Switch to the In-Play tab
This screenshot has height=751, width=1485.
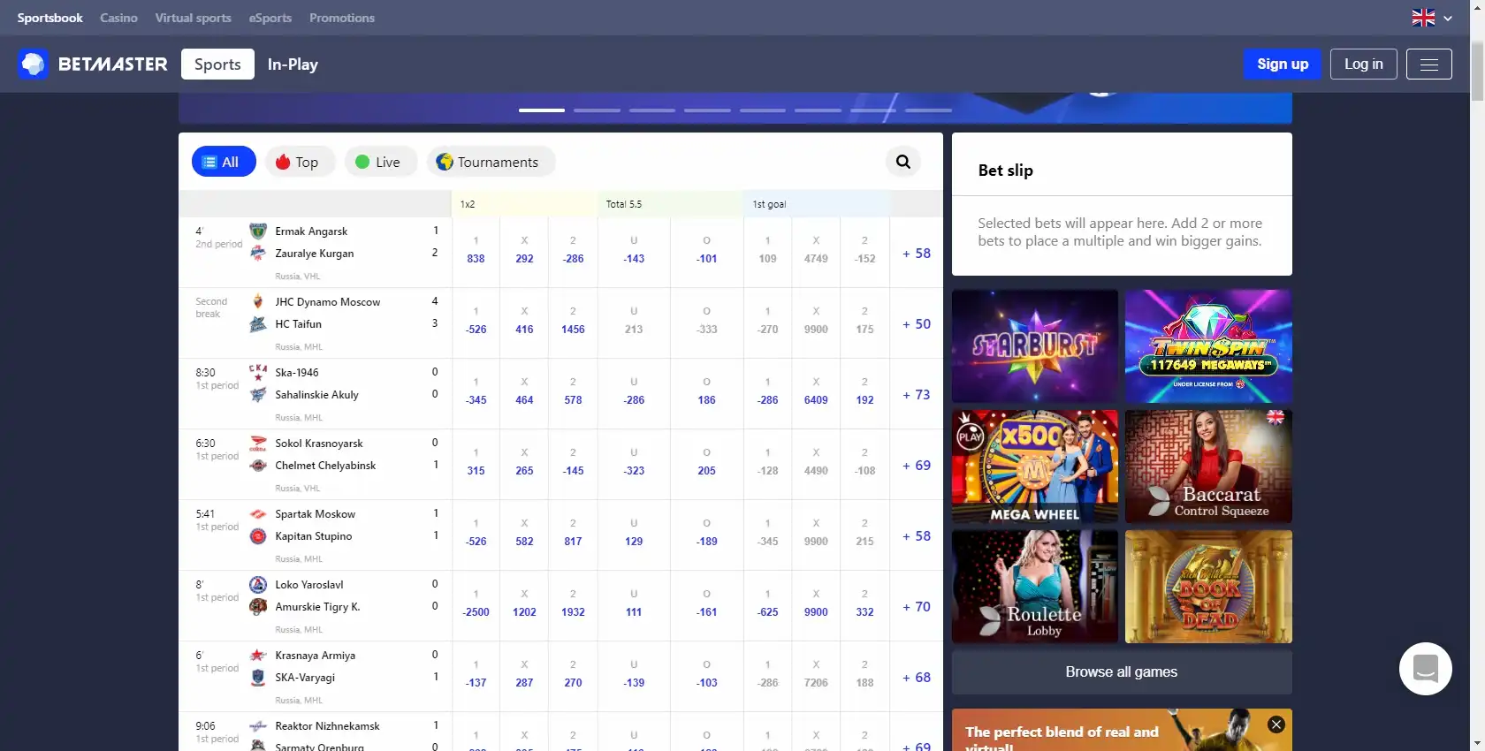point(293,64)
